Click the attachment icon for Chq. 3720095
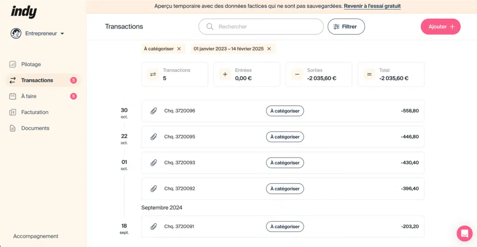The image size is (477, 247). 153,137
